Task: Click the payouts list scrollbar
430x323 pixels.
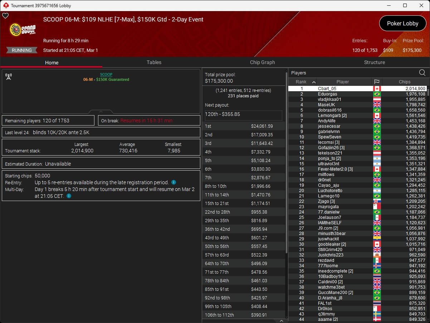Action: pos(286,161)
